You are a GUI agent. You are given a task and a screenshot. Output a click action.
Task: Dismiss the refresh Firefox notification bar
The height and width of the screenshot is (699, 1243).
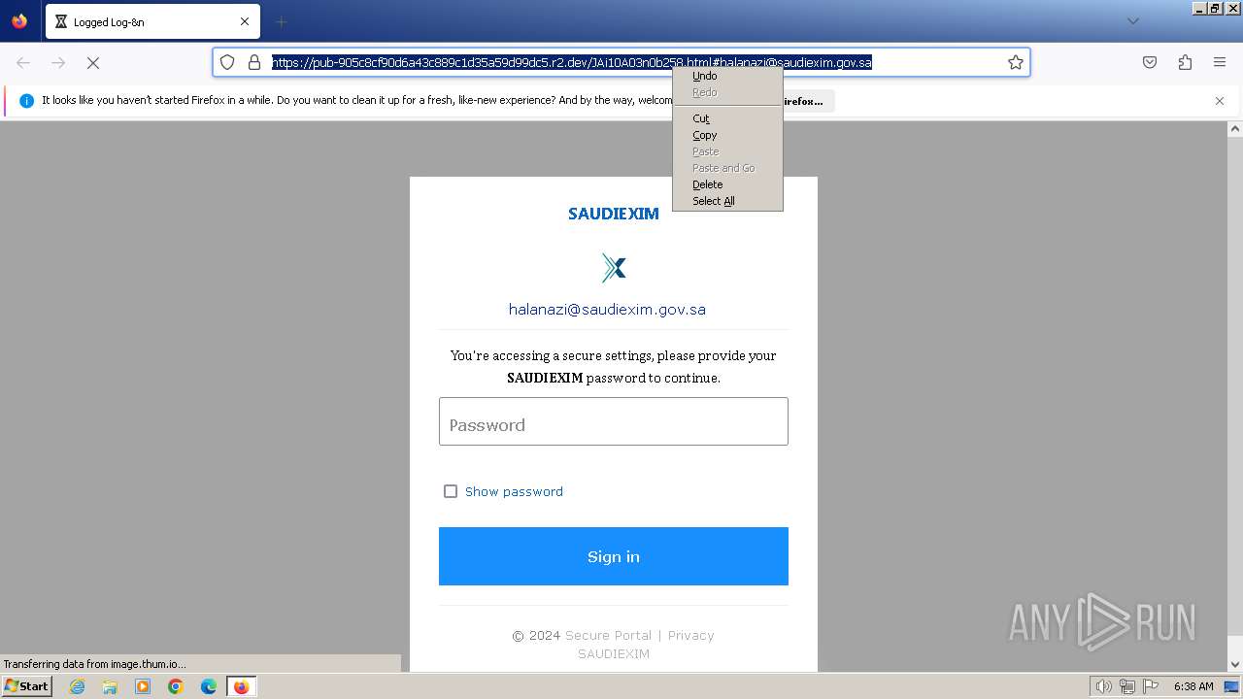tap(1220, 101)
